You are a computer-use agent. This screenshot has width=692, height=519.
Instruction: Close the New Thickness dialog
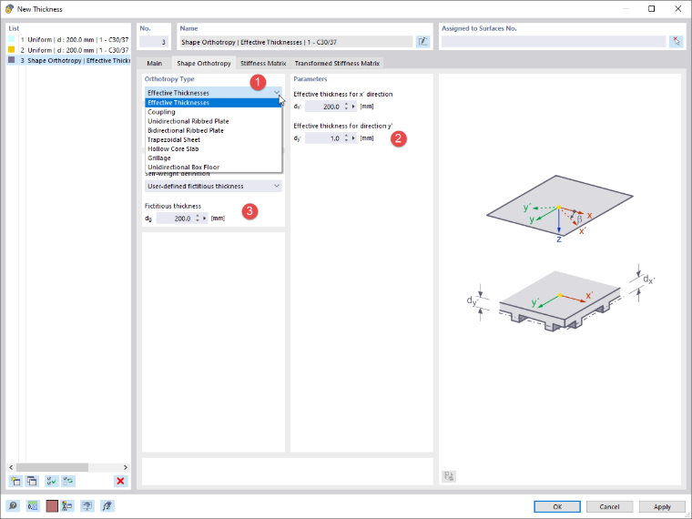coord(677,9)
